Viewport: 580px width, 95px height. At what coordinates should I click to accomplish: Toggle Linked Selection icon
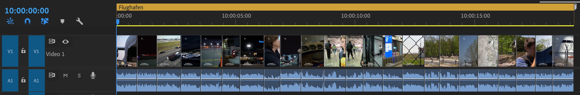tap(45, 21)
